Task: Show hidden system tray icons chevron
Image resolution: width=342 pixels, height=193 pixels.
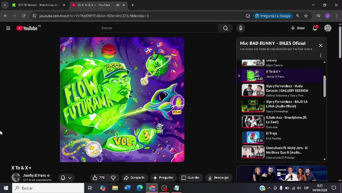Action: point(269,188)
